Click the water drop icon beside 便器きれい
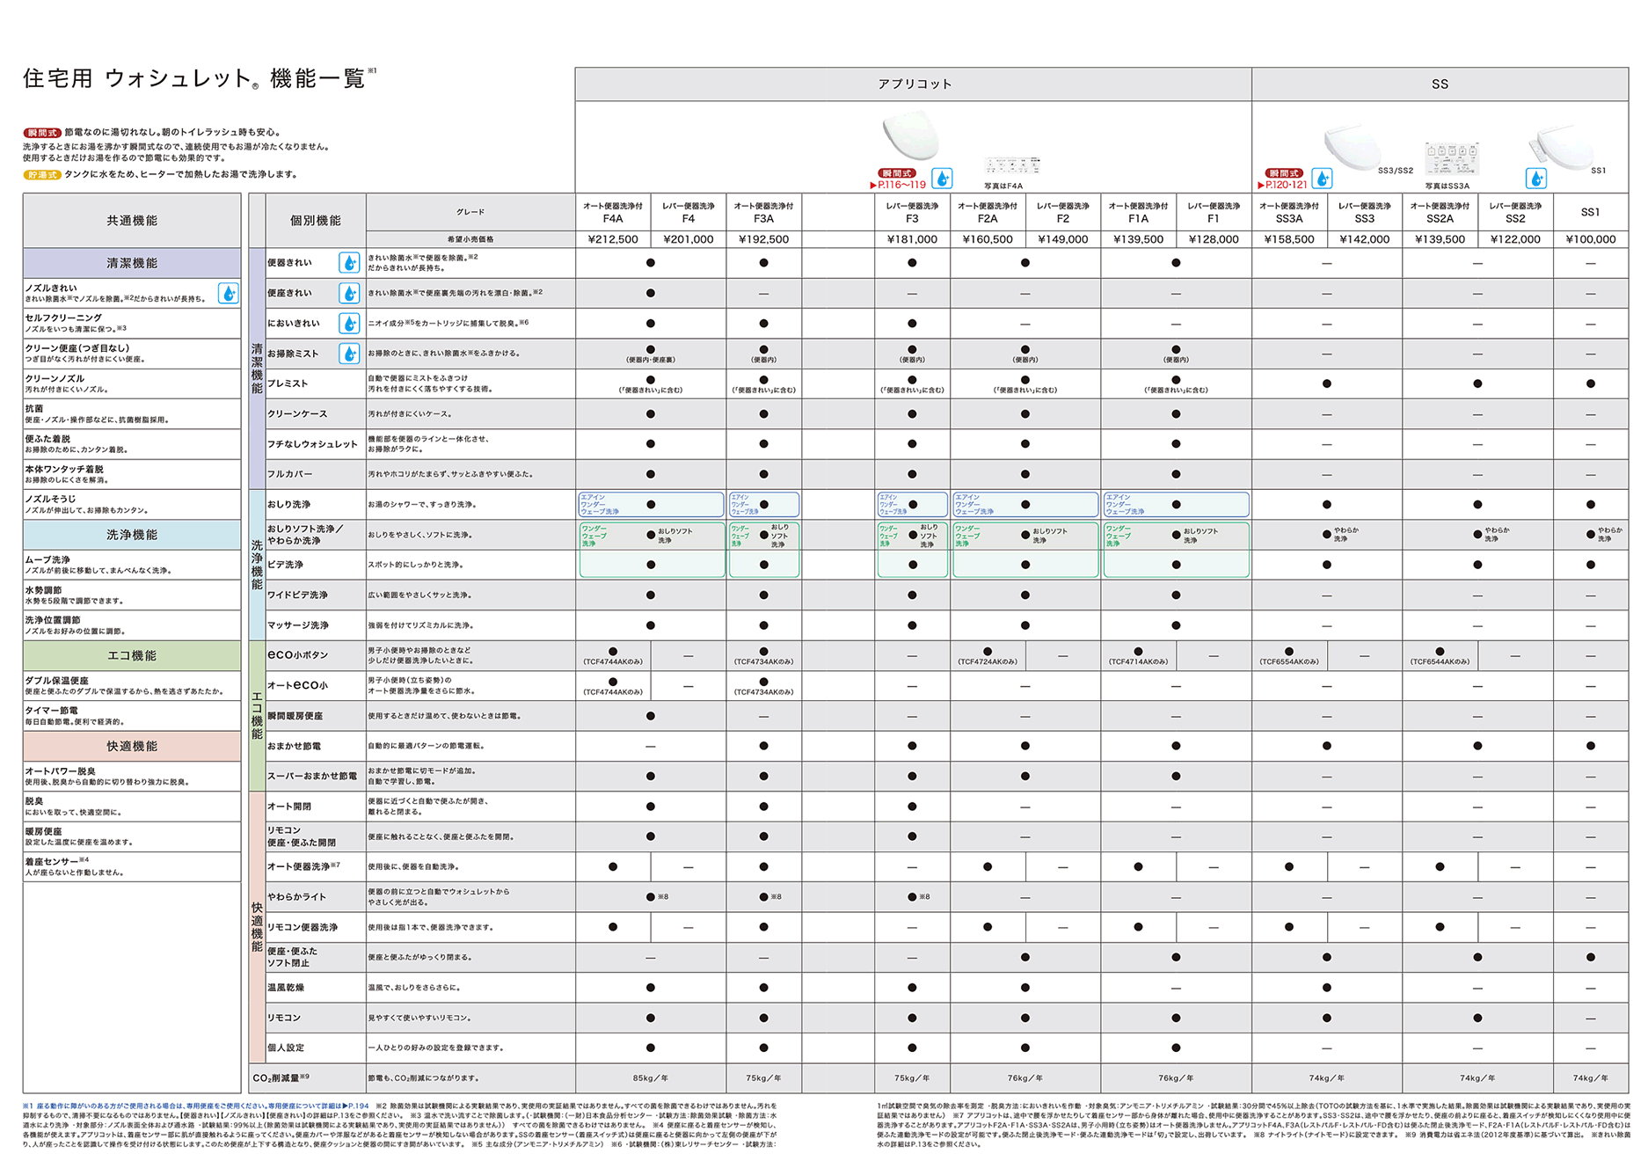 [349, 262]
